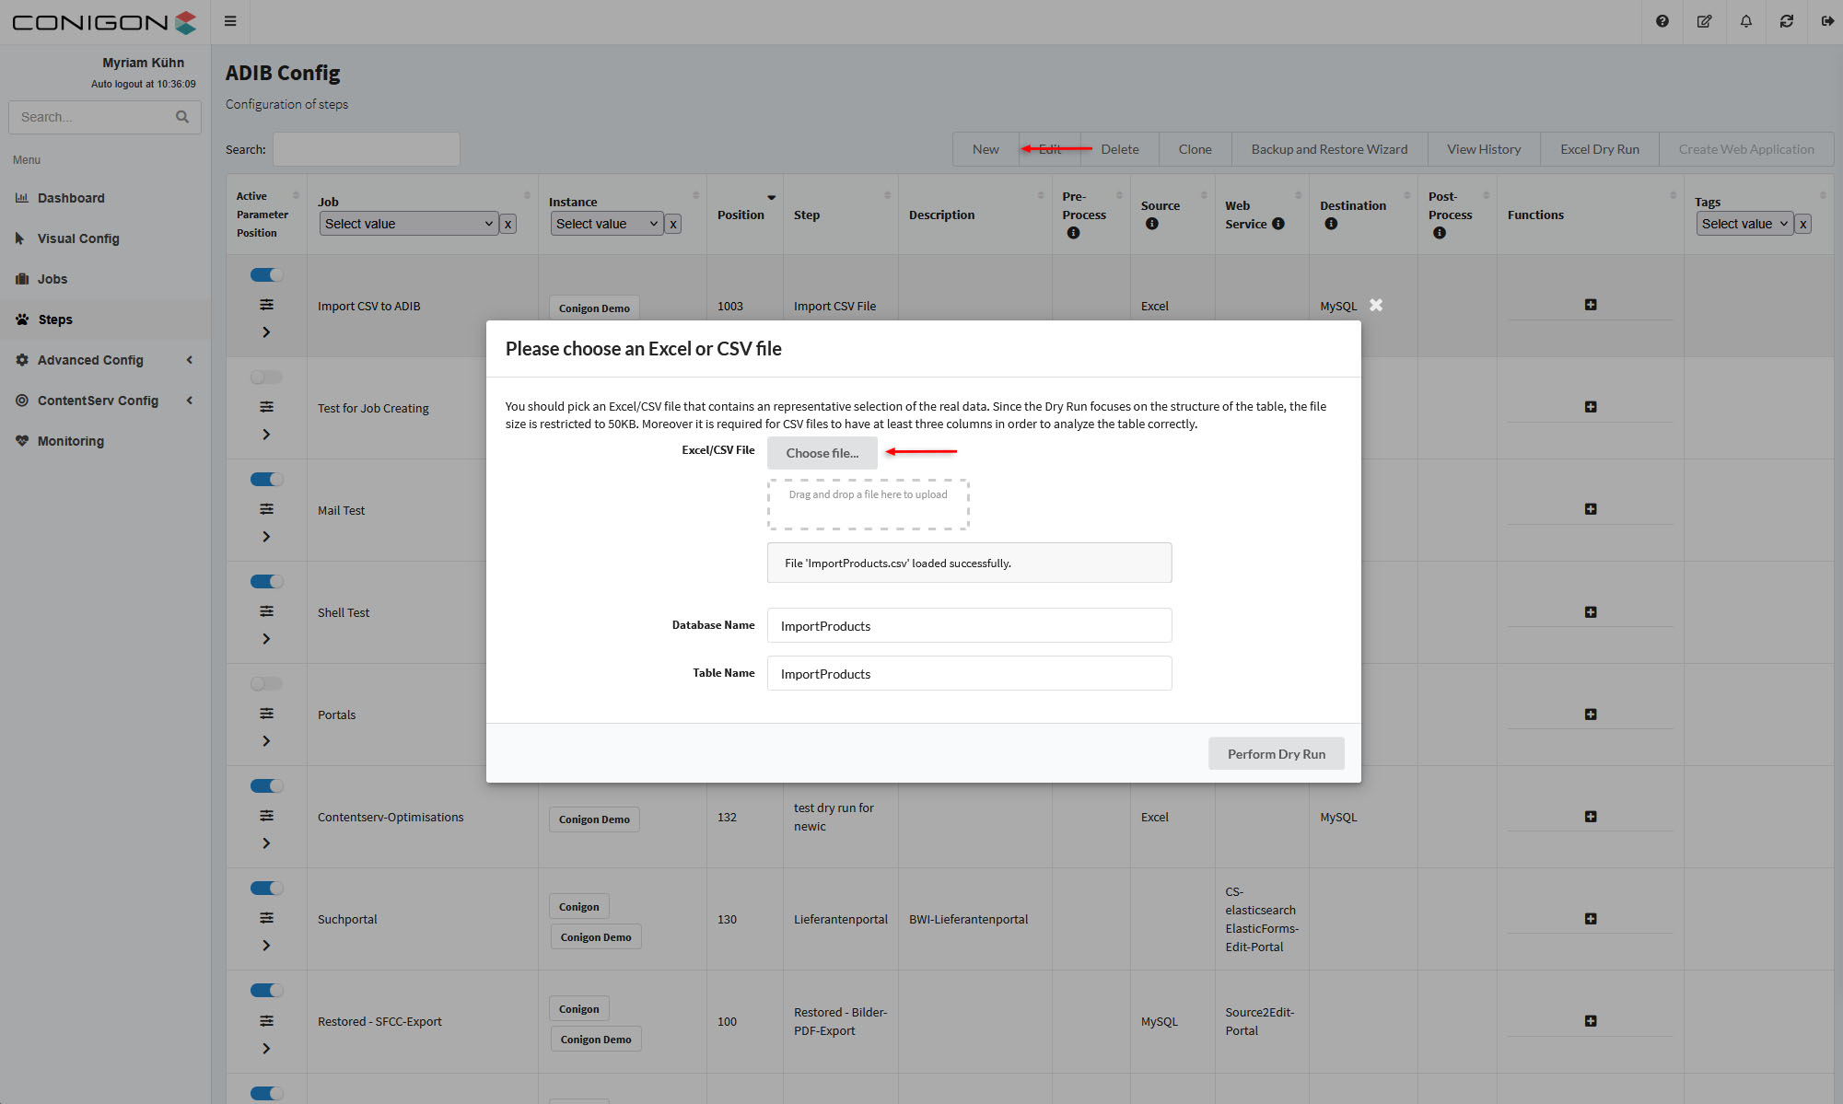Expand the Advanced Config sidebar menu
The image size is (1843, 1104).
(90, 360)
